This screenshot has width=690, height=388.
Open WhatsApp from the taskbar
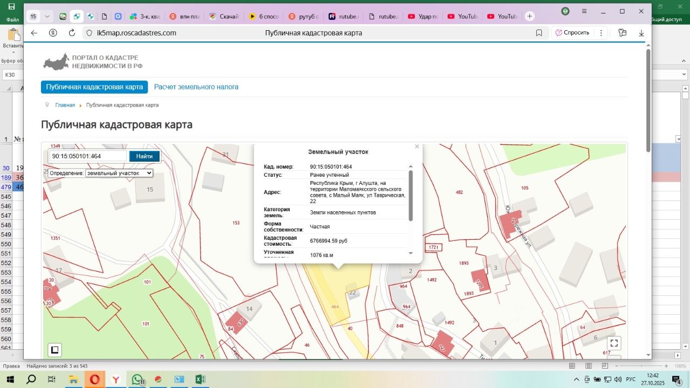click(x=137, y=379)
